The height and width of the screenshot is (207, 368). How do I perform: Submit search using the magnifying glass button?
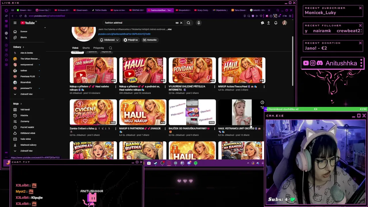coord(189,23)
